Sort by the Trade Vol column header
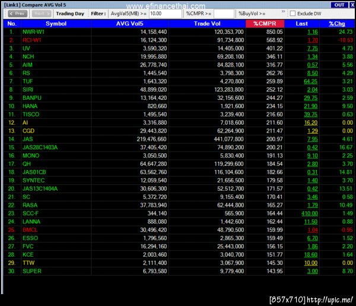356x306 pixels. pyautogui.click(x=207, y=24)
